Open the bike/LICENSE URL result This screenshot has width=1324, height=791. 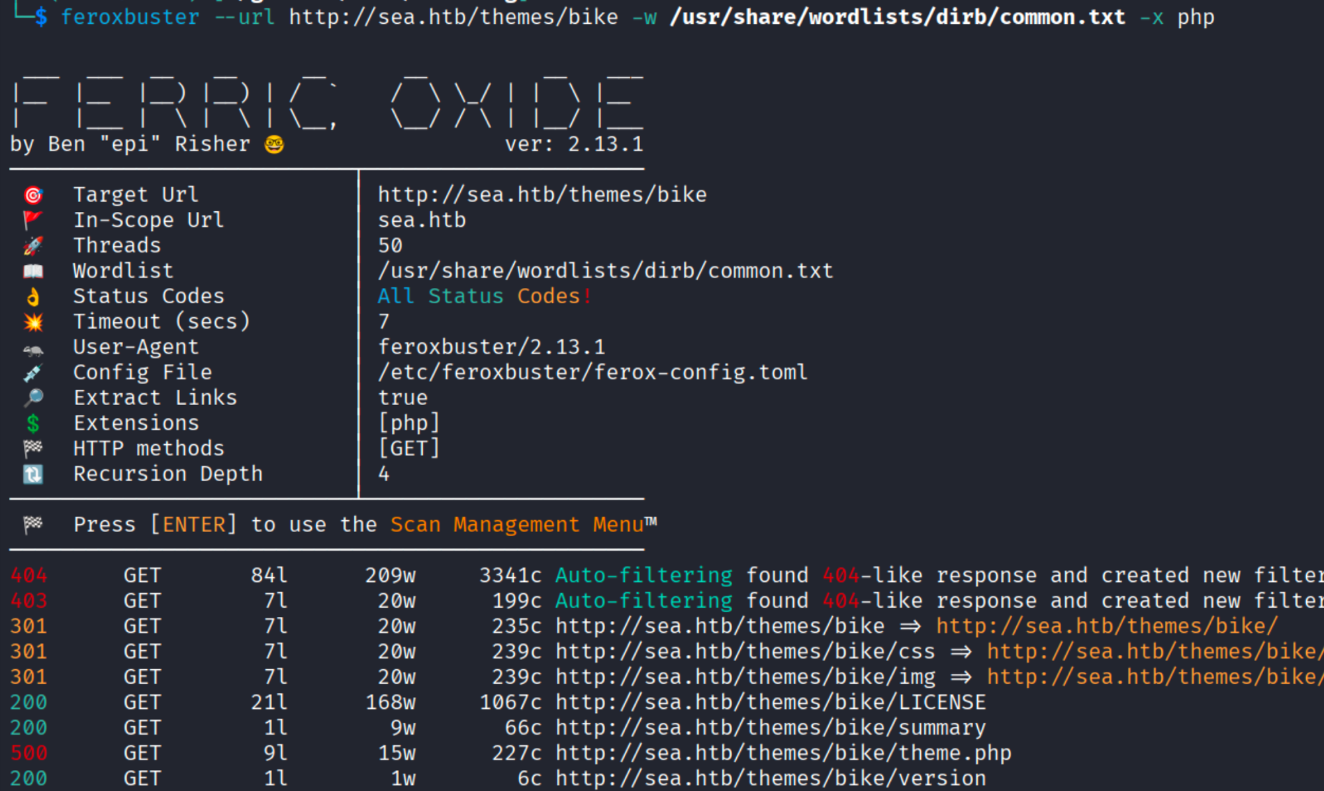(771, 702)
